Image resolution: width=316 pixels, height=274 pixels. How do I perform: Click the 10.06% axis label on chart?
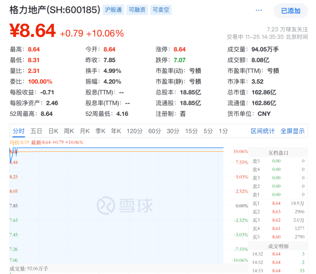click(241, 151)
